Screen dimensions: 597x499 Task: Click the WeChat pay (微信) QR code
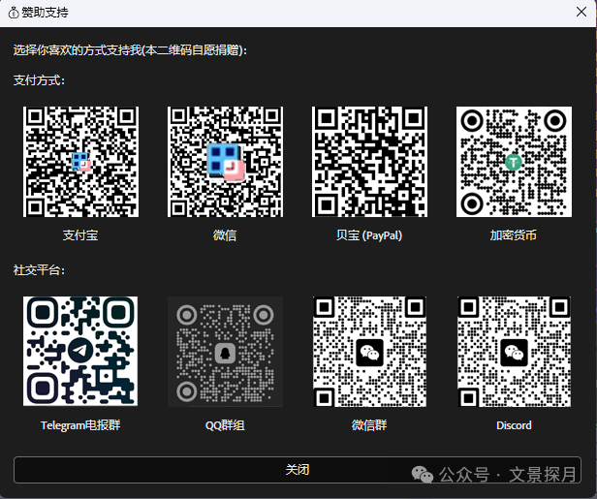225,162
